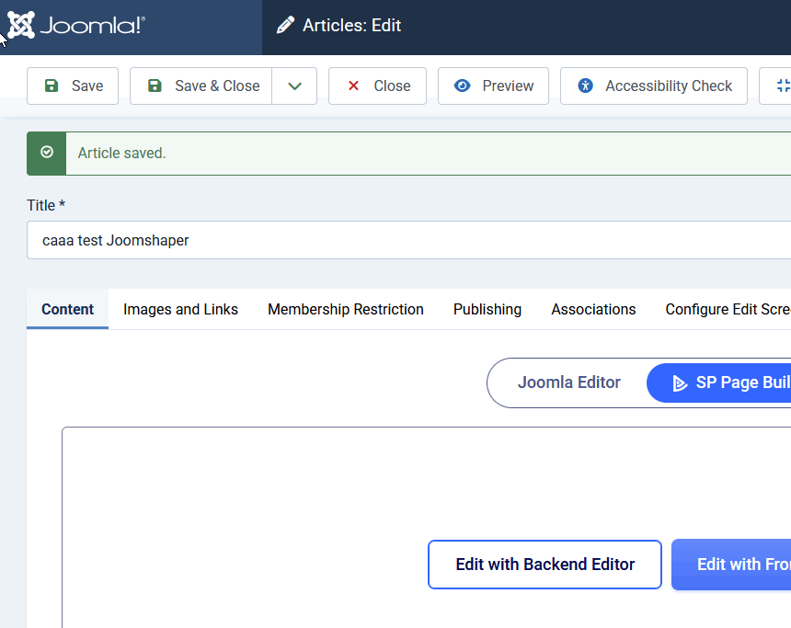Click Edit with Backend Editor
Screen dimensions: 791x628
(545, 565)
